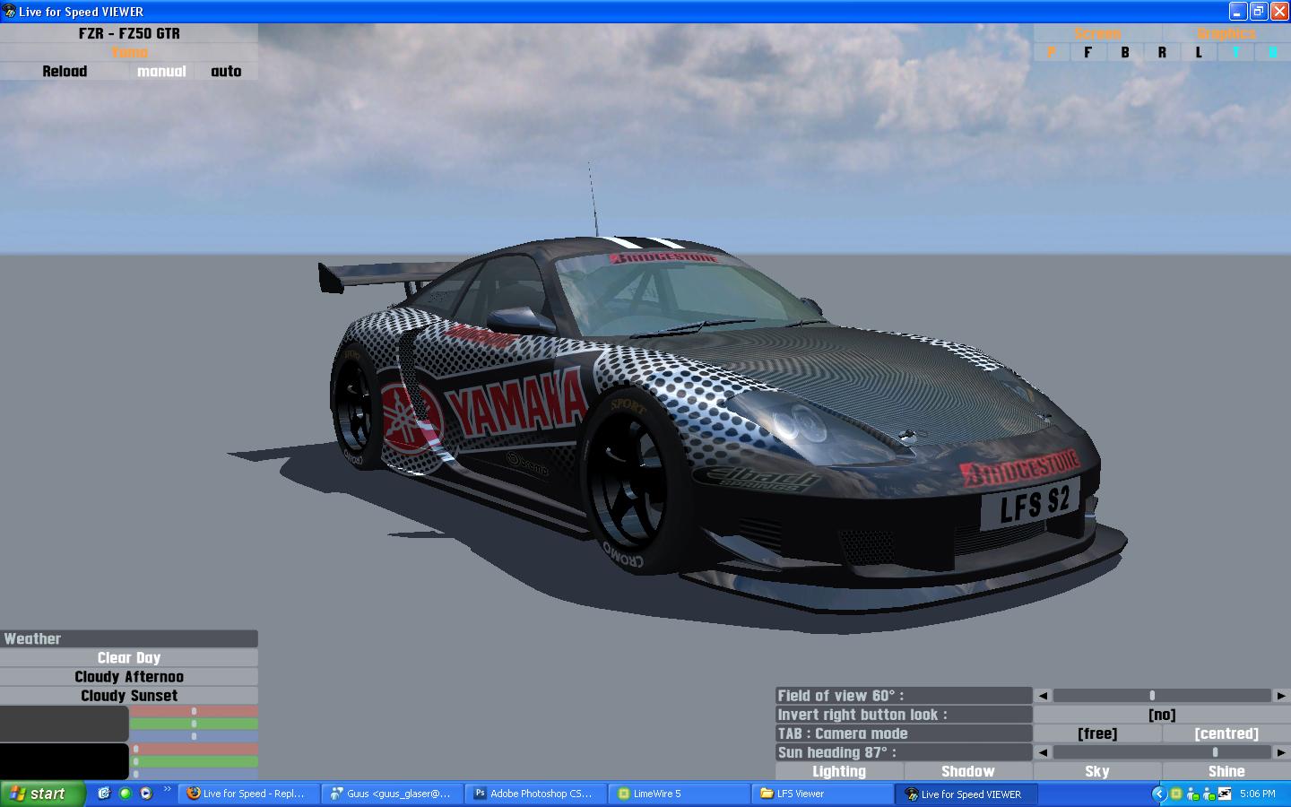The width and height of the screenshot is (1291, 807).
Task: Toggle invert right button look [no]
Action: click(x=1162, y=715)
